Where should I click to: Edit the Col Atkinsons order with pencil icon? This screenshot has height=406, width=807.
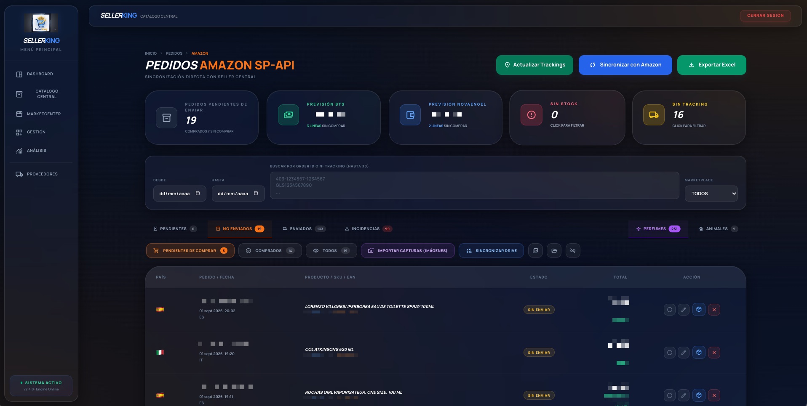pyautogui.click(x=684, y=353)
